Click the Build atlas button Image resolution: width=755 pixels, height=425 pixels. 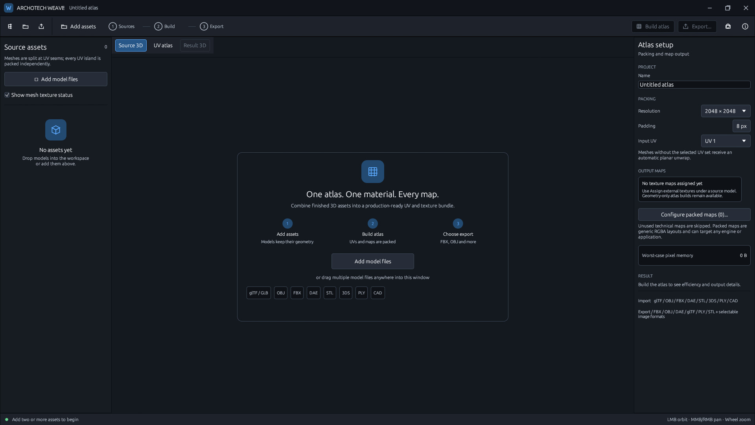[x=653, y=26]
